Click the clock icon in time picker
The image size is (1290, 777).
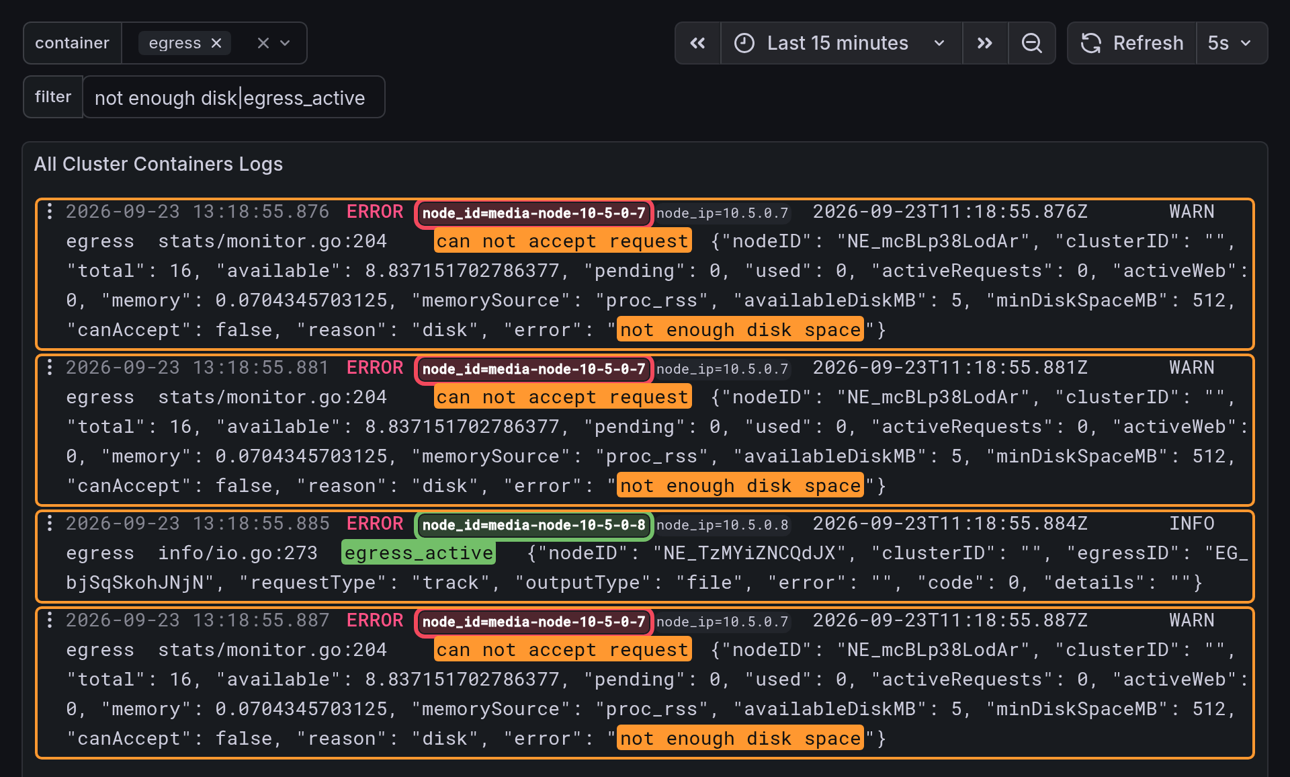[744, 43]
